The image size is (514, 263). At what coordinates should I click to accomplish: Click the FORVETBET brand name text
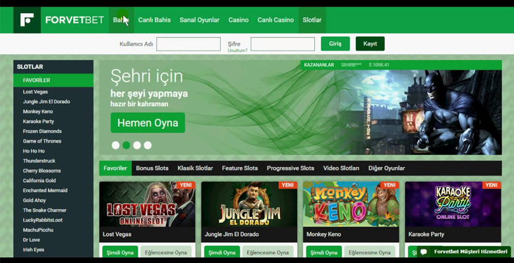pyautogui.click(x=74, y=20)
